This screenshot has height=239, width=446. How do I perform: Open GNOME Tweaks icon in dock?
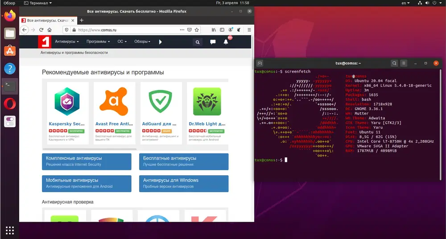[10, 121]
